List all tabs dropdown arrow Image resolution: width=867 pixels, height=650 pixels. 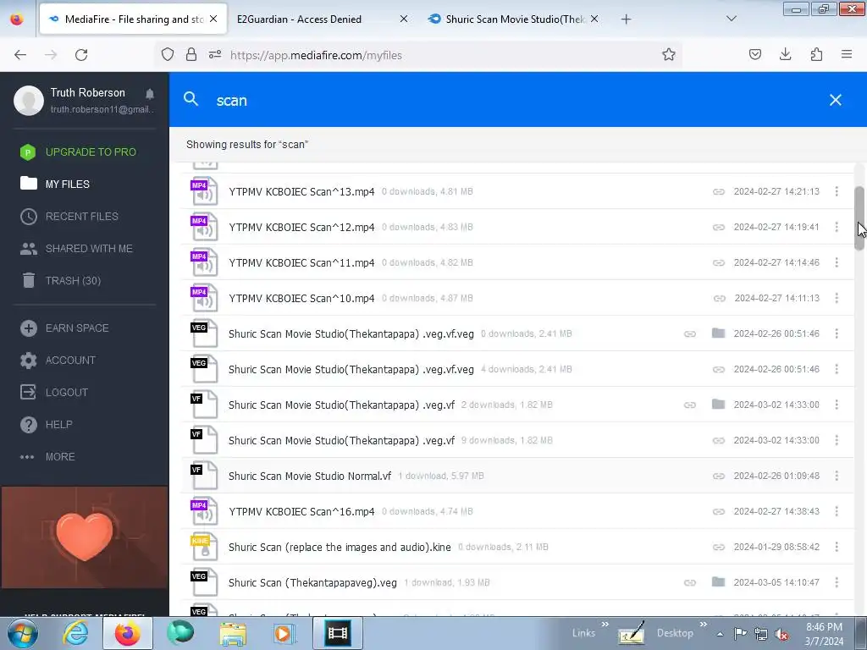tap(731, 19)
